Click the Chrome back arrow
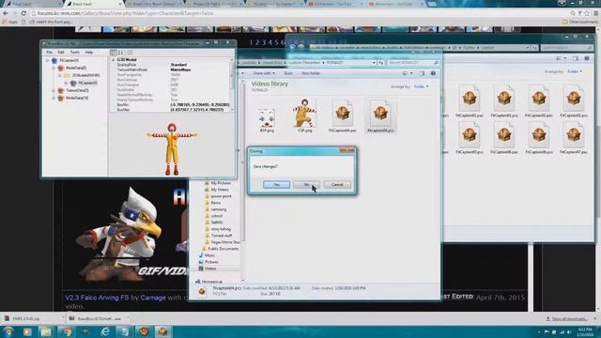 pyautogui.click(x=6, y=13)
